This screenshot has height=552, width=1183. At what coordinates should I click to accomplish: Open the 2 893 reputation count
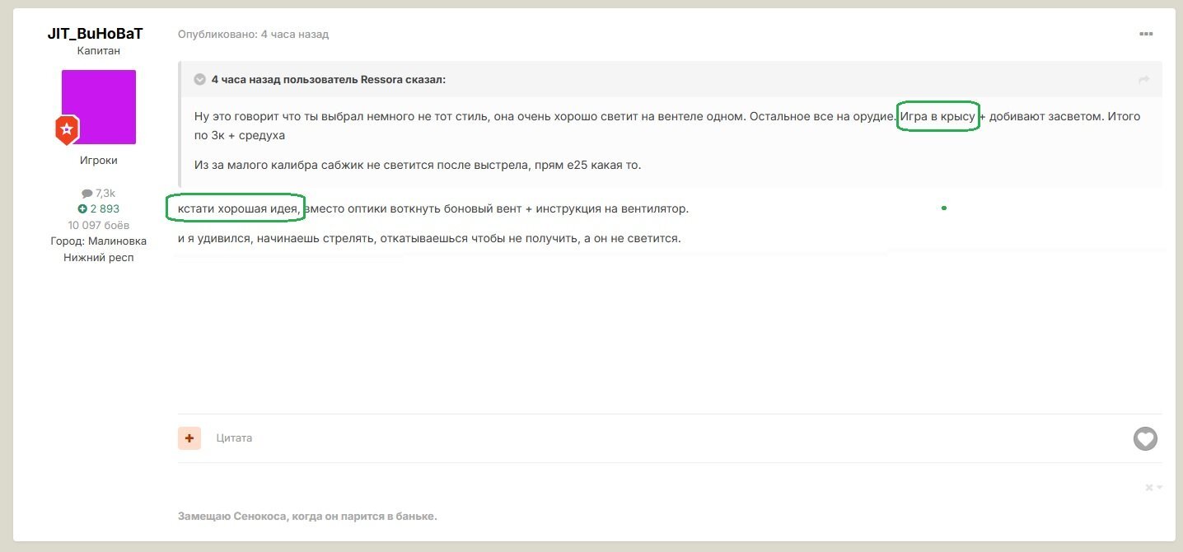click(x=105, y=209)
